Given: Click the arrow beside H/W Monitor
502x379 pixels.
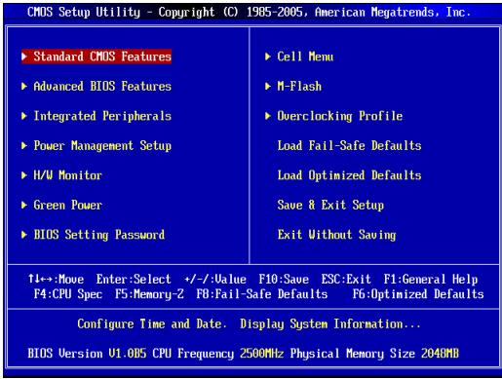Looking at the screenshot, I should [24, 175].
